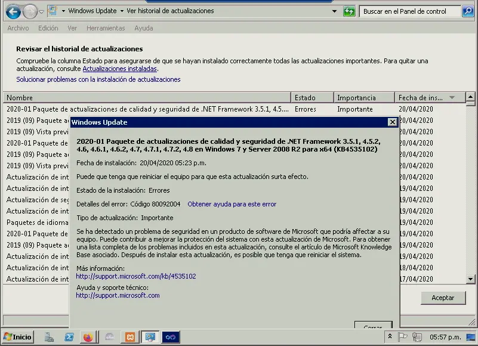The image size is (478, 346).
Task: Select the Paquetes de idioma row
Action: (x=38, y=223)
